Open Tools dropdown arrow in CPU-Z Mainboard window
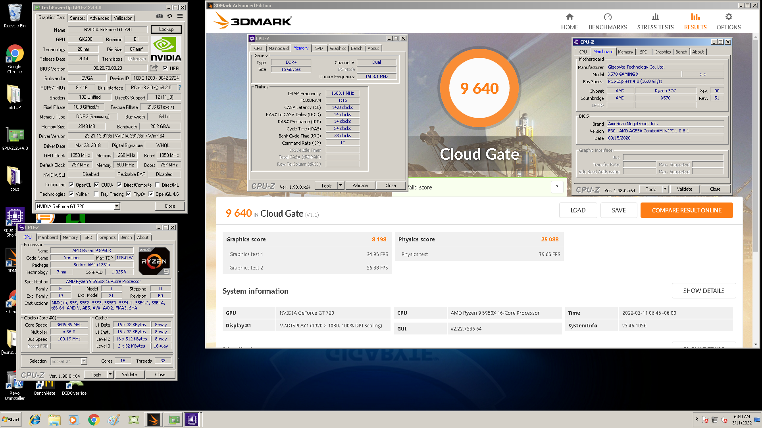Image resolution: width=762 pixels, height=428 pixels. tap(665, 189)
